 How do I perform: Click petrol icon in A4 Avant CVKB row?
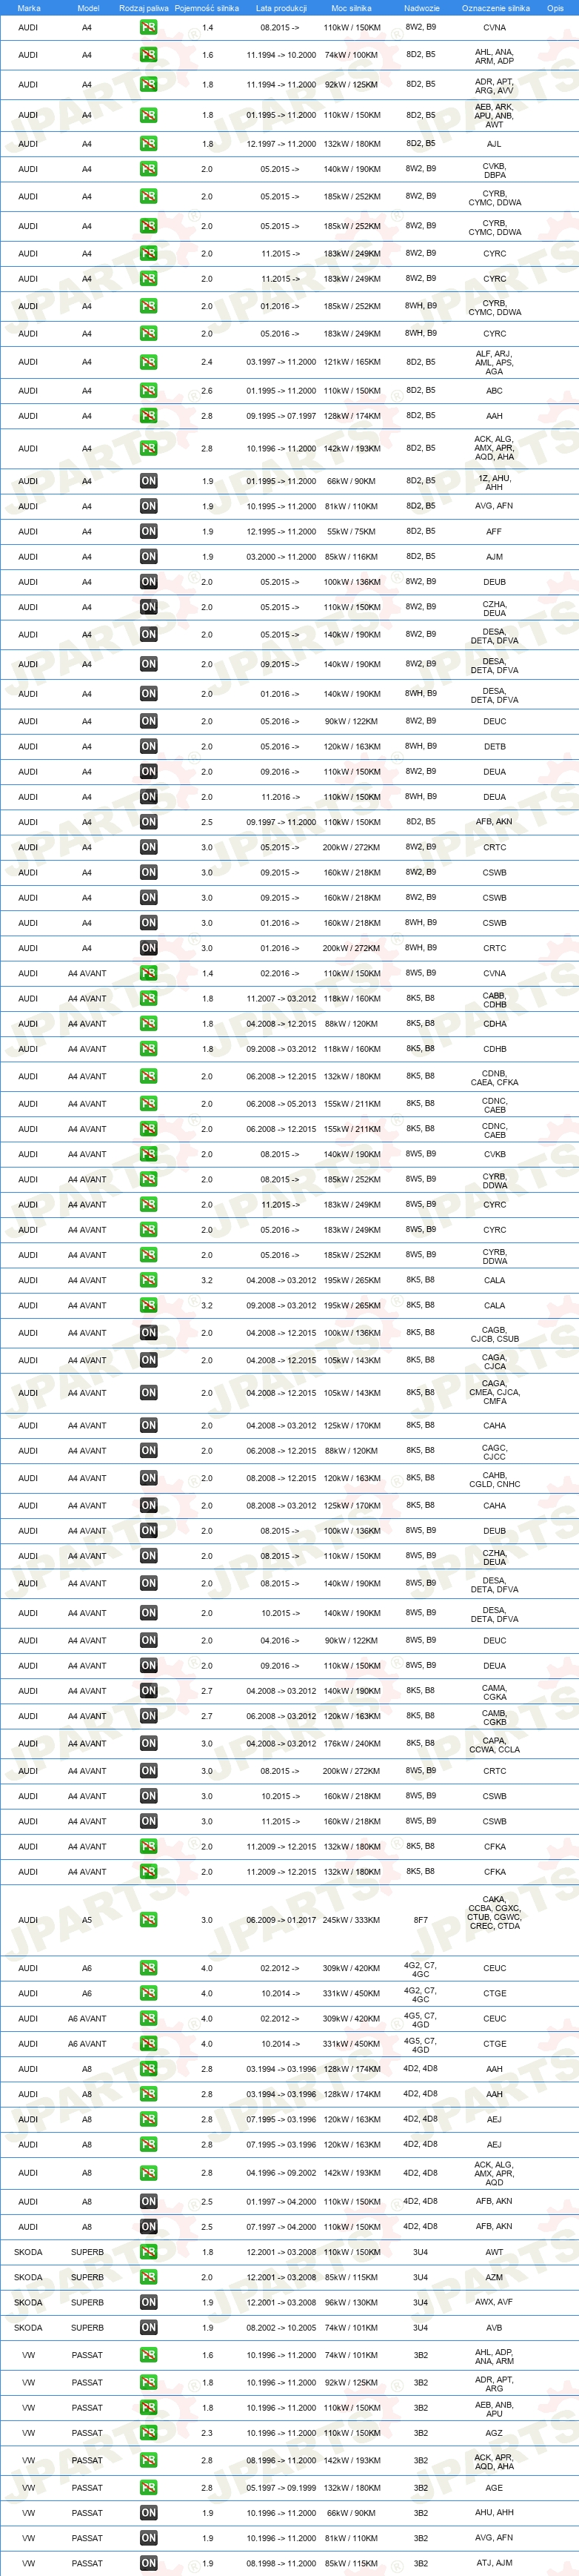(x=148, y=1154)
